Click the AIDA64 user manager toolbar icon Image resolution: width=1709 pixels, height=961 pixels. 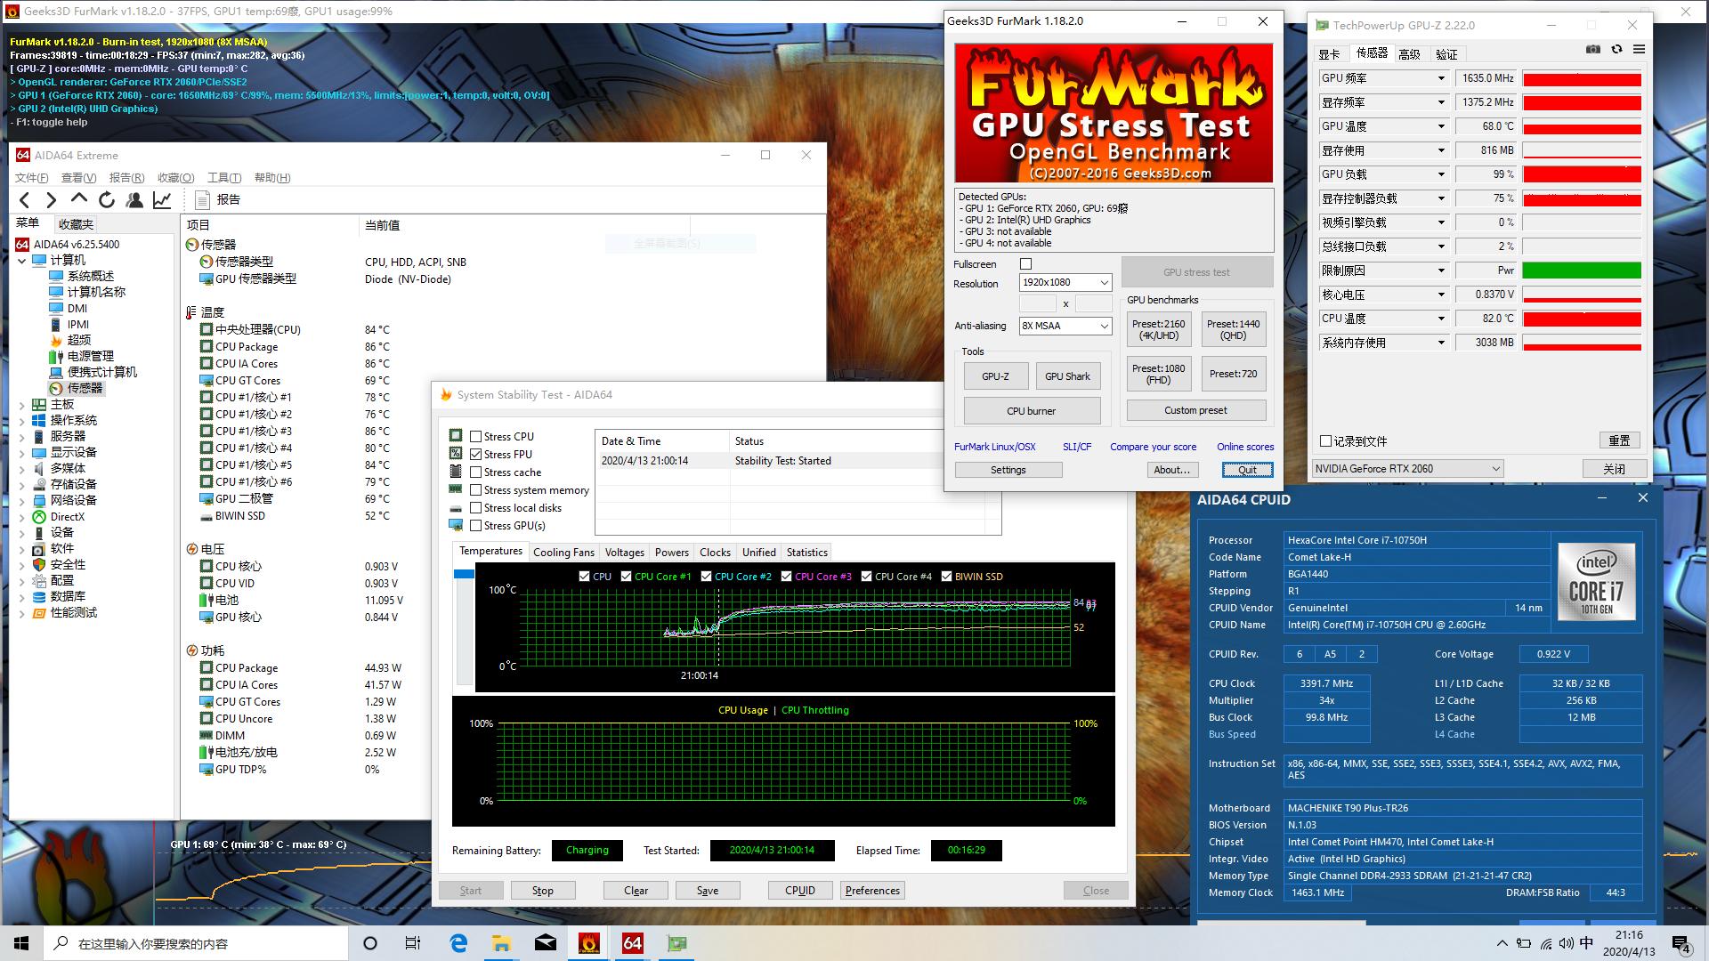(x=134, y=200)
